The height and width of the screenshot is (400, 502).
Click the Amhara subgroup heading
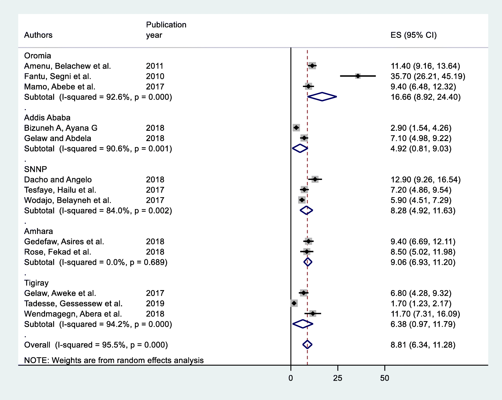click(38, 231)
